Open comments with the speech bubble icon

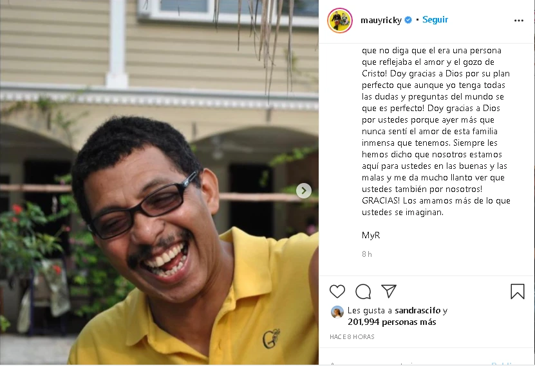363,292
